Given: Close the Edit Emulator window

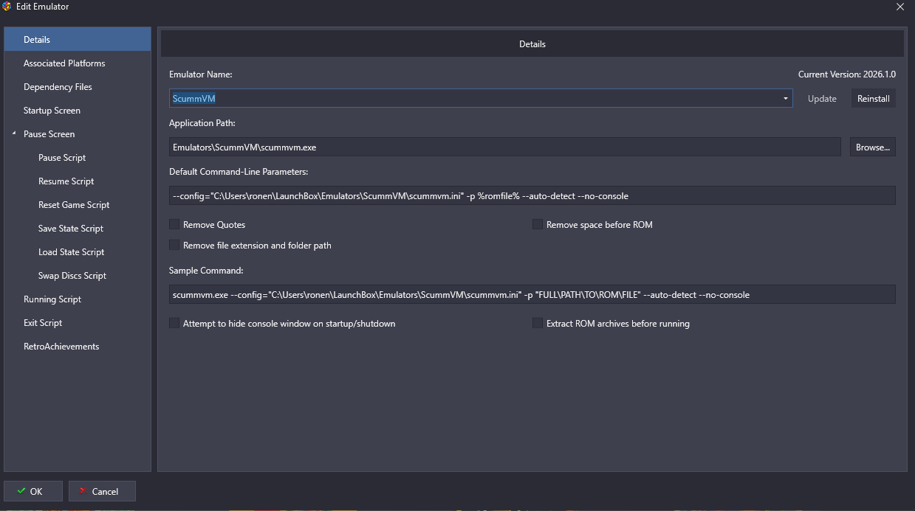Looking at the screenshot, I should (x=899, y=7).
